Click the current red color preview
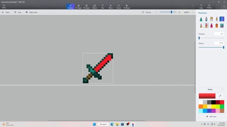This screenshot has height=127, width=227. point(207,96)
